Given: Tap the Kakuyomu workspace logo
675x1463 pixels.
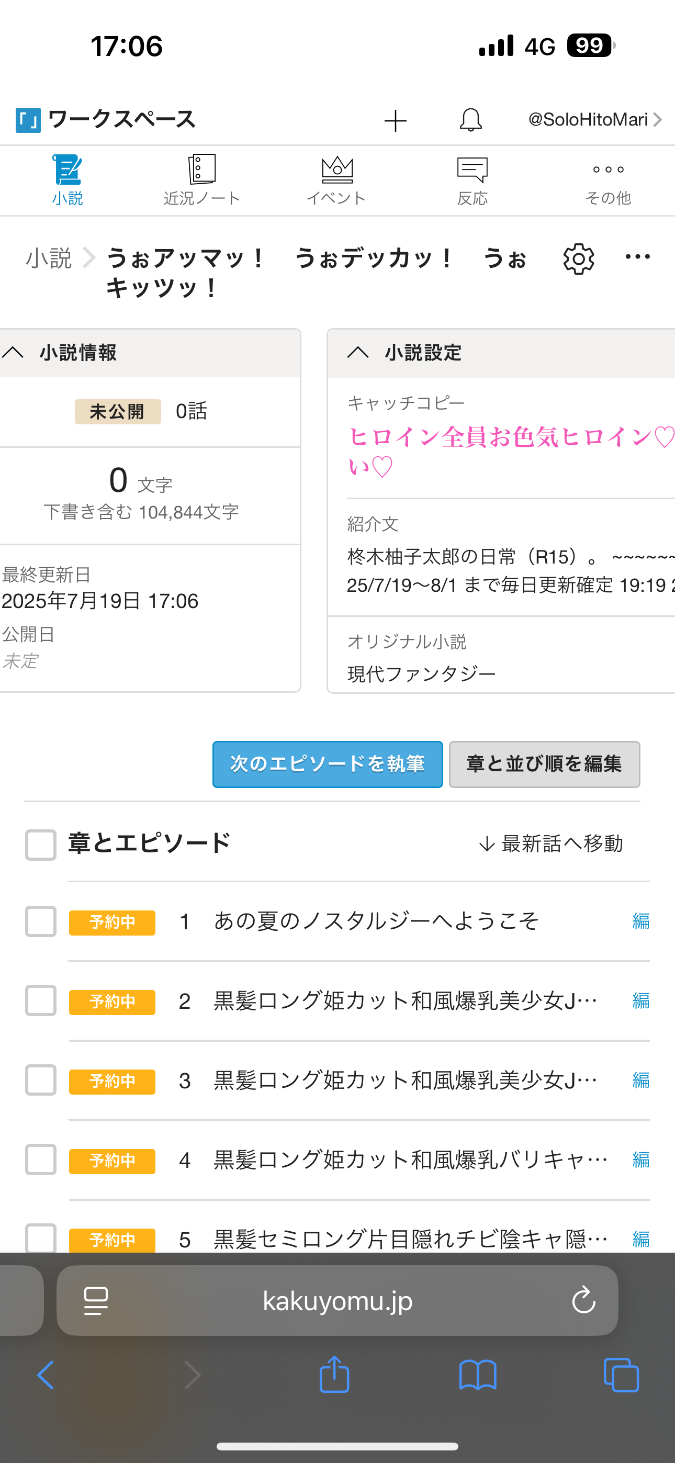Looking at the screenshot, I should click(x=28, y=120).
